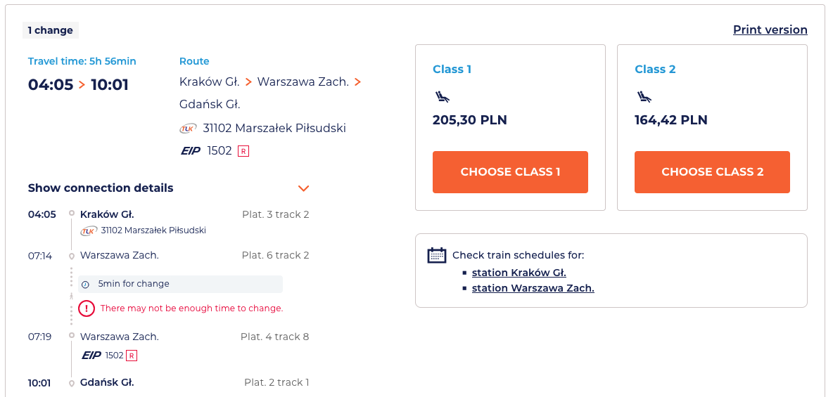
Task: Click the EIP logo in route summary
Action: coord(191,150)
